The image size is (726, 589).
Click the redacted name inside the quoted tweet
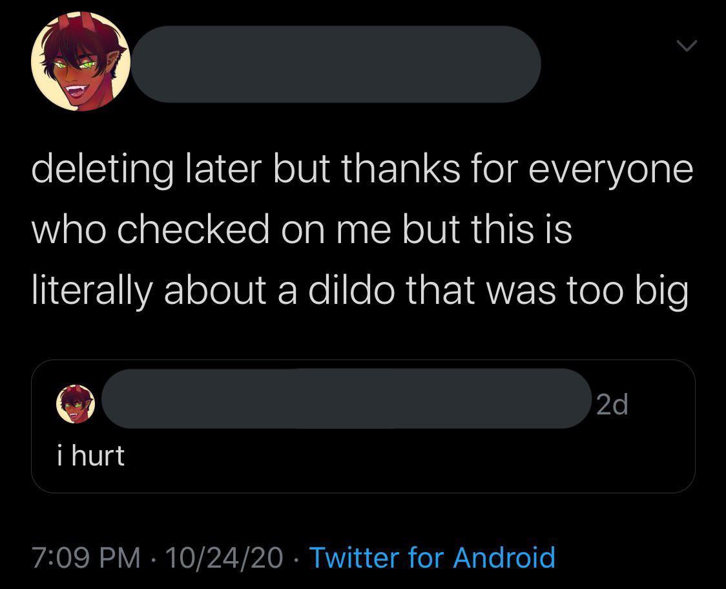[x=346, y=398]
